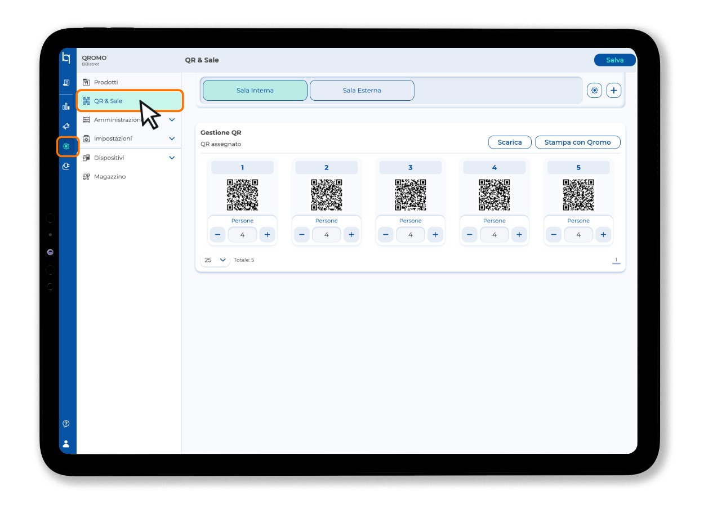Click the Salva button
Viewport: 704px width, 518px height.
click(615, 60)
